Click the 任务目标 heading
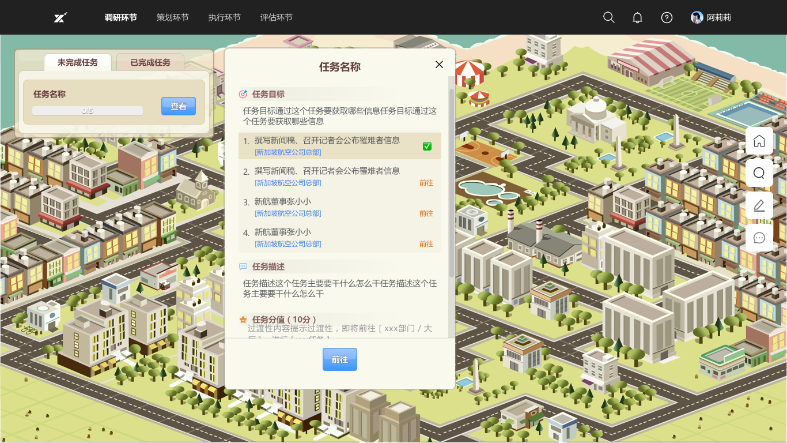This screenshot has height=443, width=787. [268, 94]
